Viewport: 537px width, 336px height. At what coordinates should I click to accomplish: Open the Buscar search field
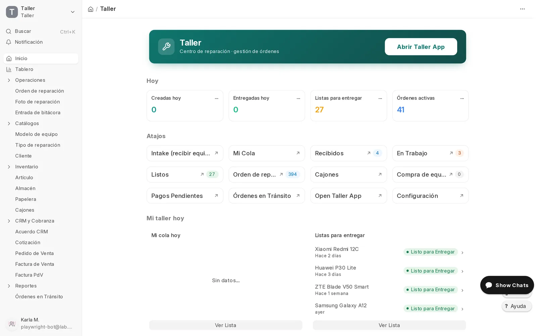point(41,31)
